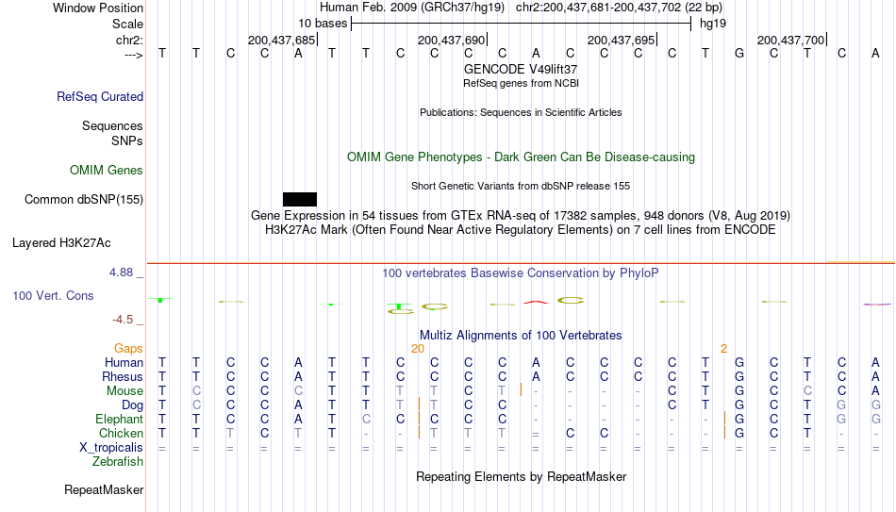Screen dimensions: 896x512
Task: Click the green conservation bar at first base
Action: click(x=160, y=300)
